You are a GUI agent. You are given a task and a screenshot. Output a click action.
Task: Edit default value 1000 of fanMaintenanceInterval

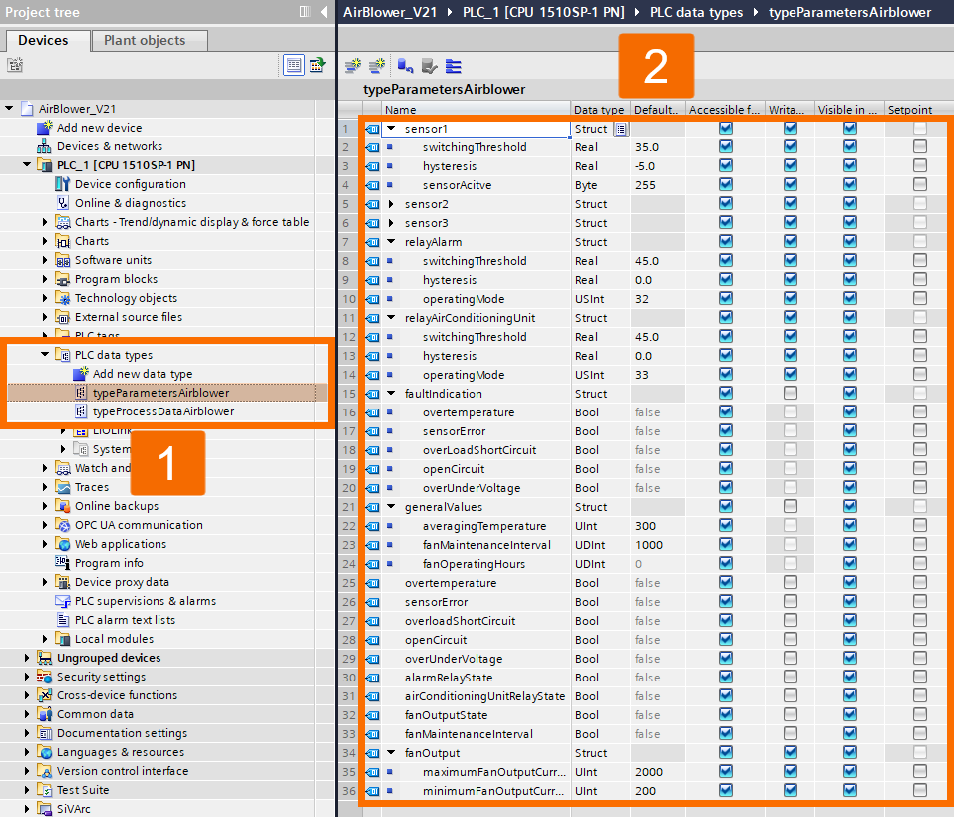(x=658, y=545)
